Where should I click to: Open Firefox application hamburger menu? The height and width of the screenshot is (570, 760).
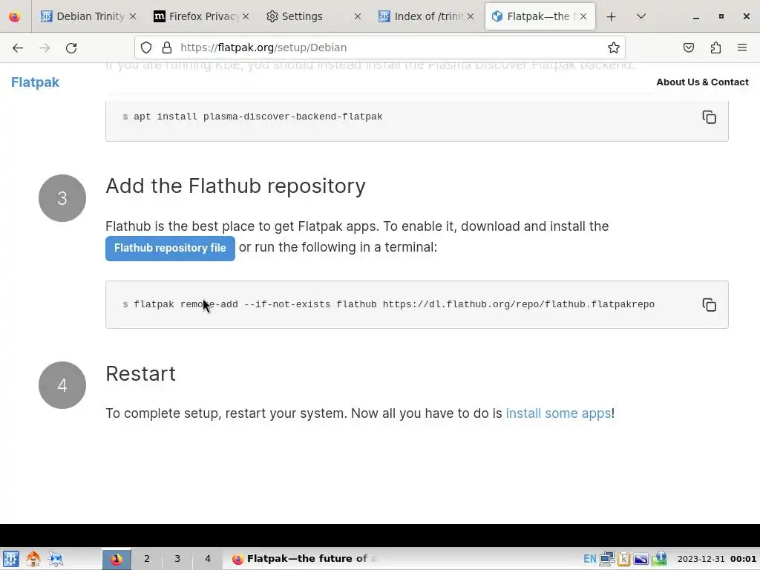pyautogui.click(x=742, y=47)
